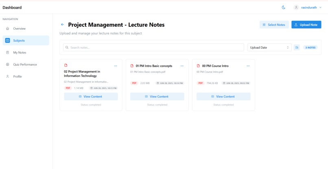Open Subjects in navigation
This screenshot has height=169, width=328.
[26, 41]
